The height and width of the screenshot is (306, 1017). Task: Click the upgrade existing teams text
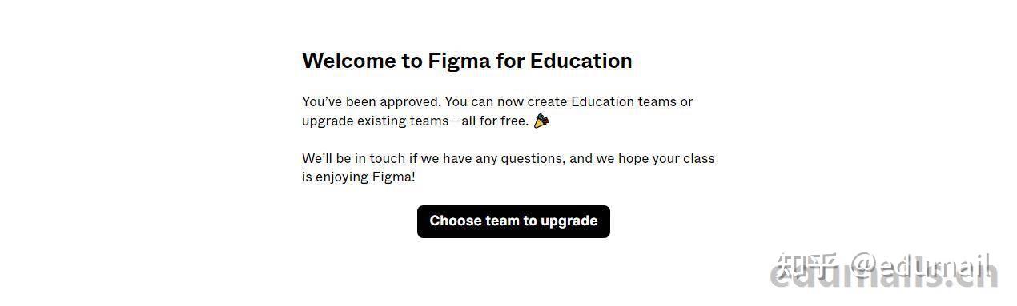coord(375,121)
